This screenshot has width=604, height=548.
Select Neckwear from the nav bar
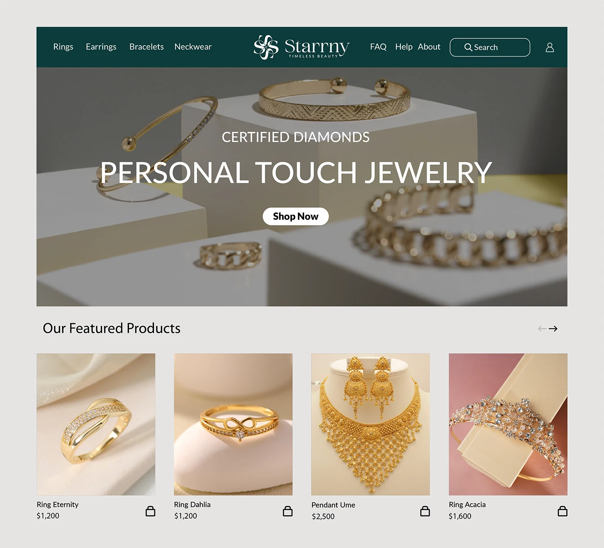click(x=193, y=47)
